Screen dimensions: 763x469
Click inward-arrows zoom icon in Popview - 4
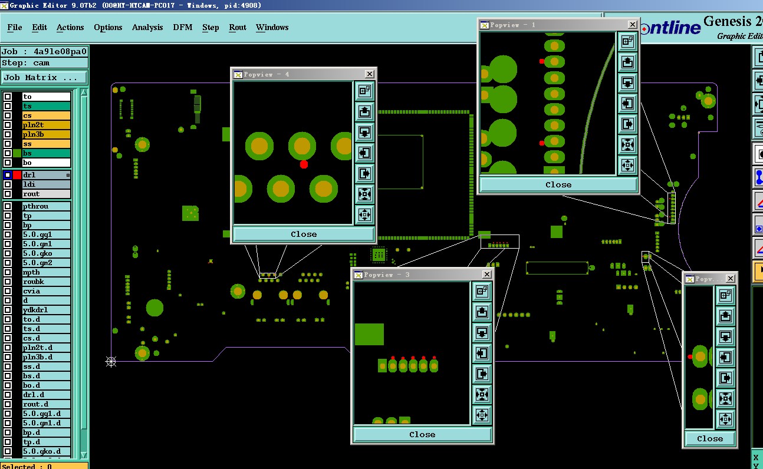pyautogui.click(x=364, y=194)
